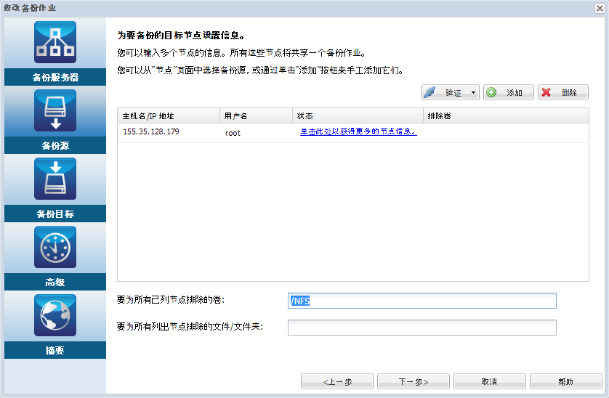609x398 pixels.
Task: Select node row 155.35.128.179
Action: [x=353, y=133]
